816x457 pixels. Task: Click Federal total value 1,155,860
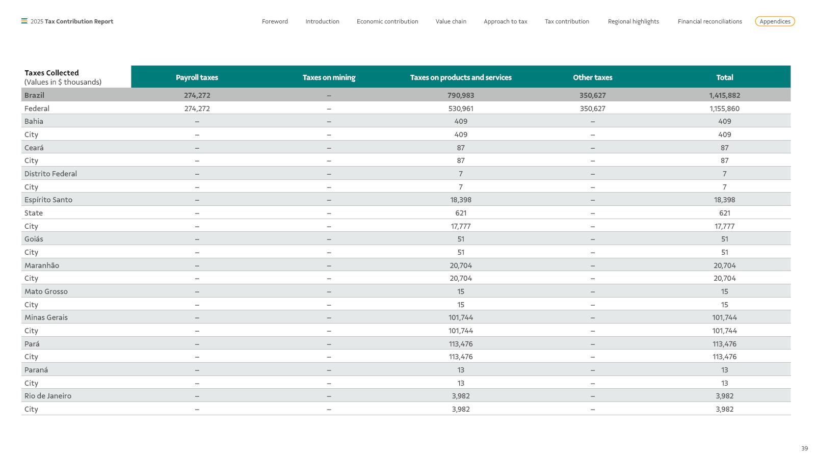(x=724, y=109)
